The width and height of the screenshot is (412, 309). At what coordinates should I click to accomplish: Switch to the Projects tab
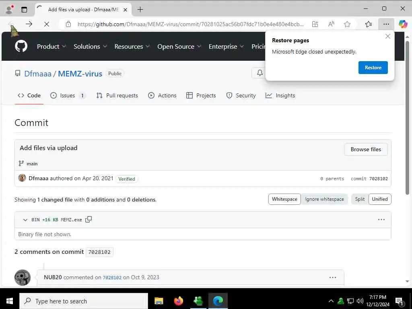pyautogui.click(x=201, y=95)
